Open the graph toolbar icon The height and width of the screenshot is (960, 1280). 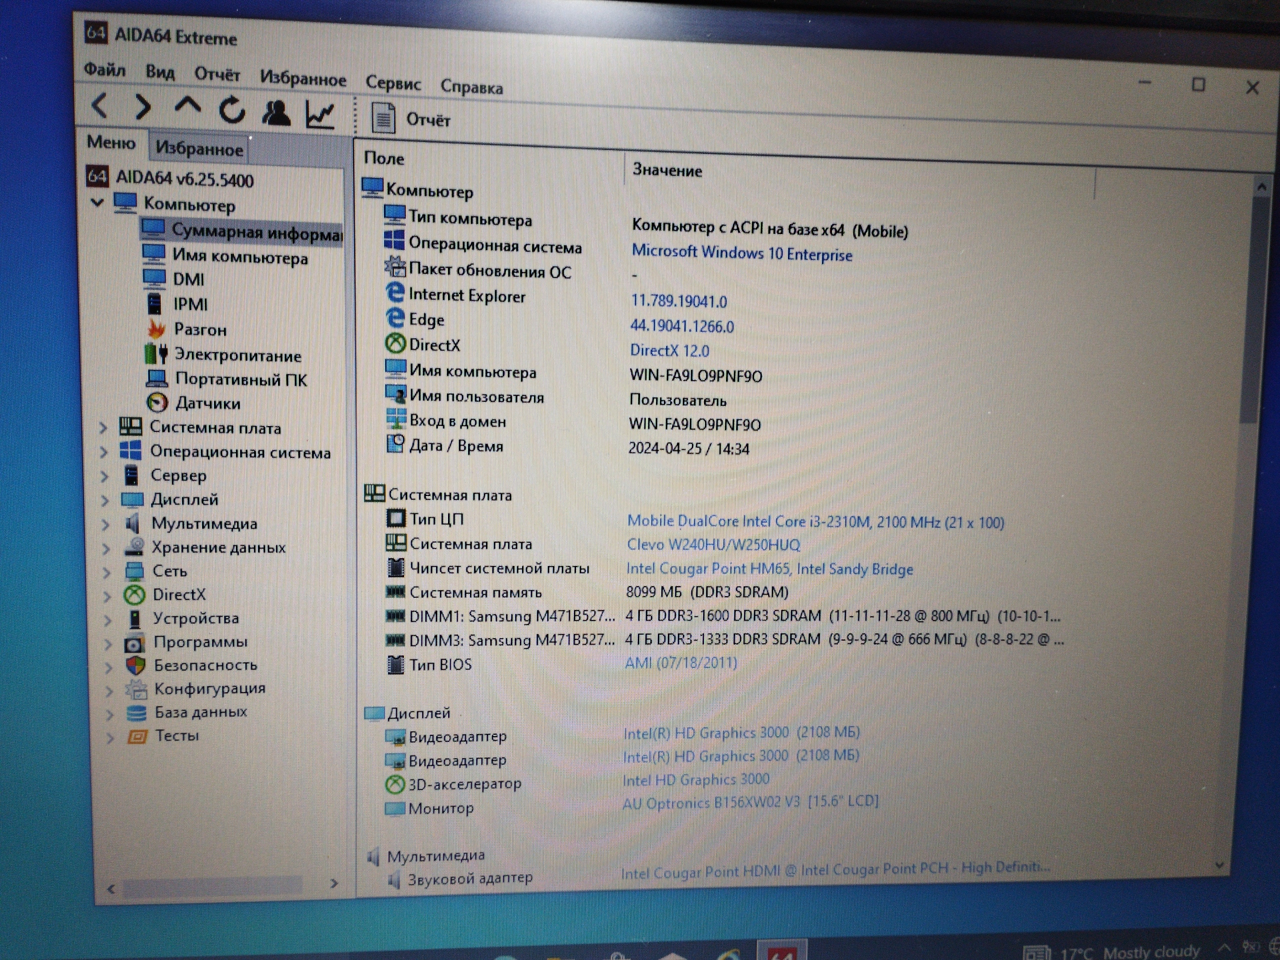pos(320,115)
